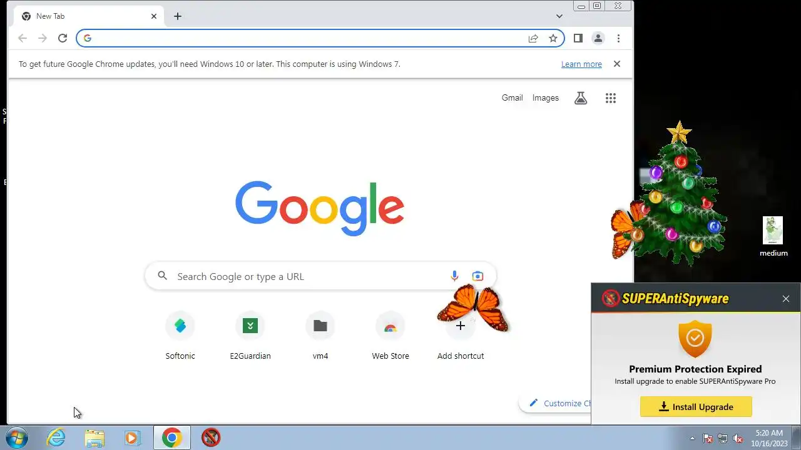The height and width of the screenshot is (450, 801).
Task: Click the Action Center flag tray icon
Action: 708,438
